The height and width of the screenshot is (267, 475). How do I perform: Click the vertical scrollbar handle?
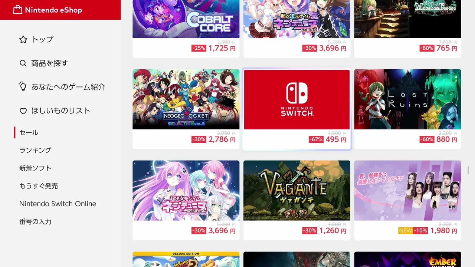click(468, 171)
